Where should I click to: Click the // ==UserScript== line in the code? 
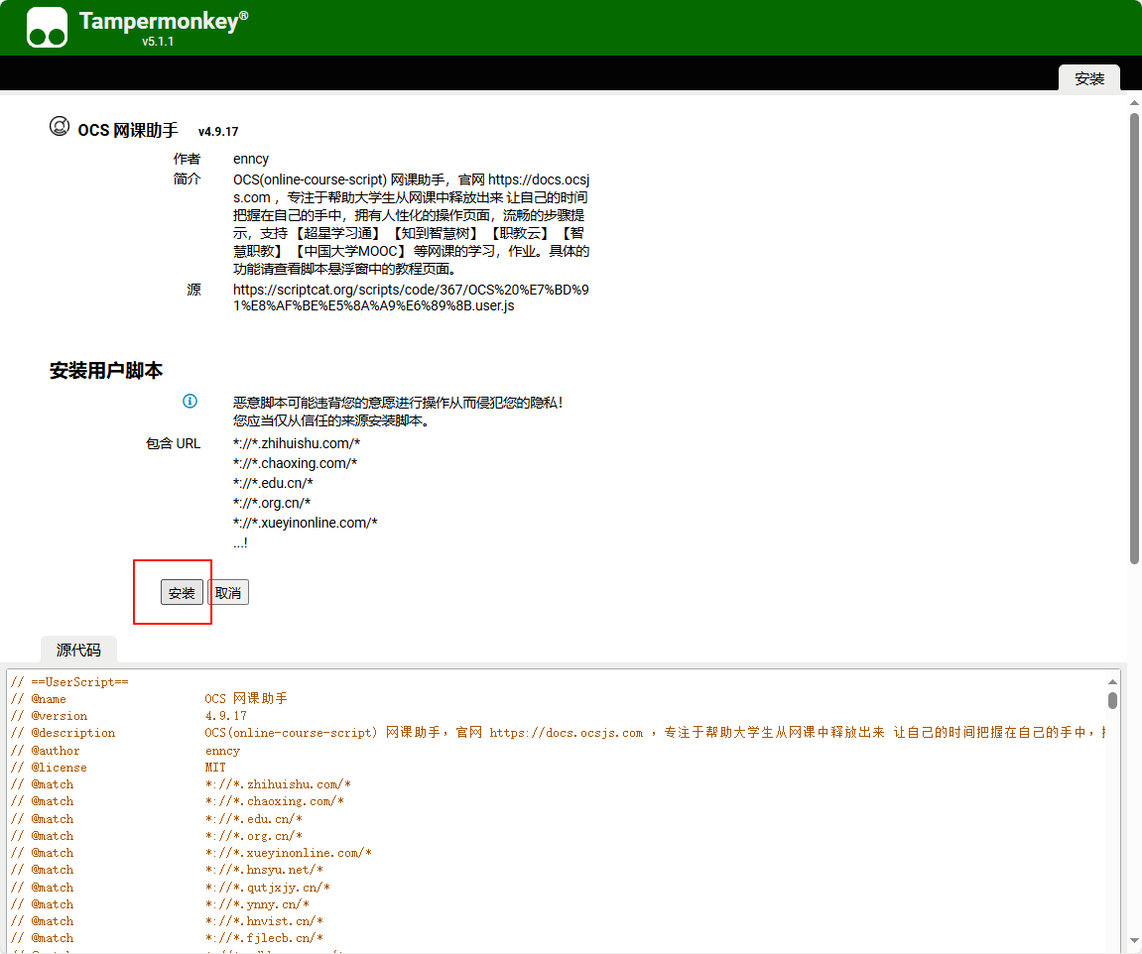69,682
